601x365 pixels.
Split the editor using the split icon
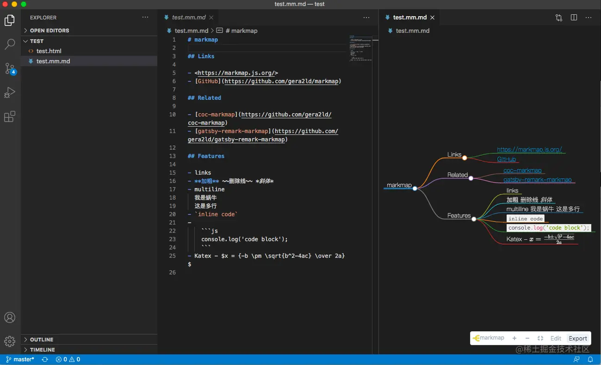click(574, 17)
